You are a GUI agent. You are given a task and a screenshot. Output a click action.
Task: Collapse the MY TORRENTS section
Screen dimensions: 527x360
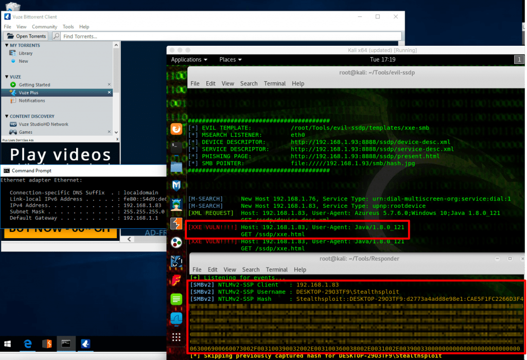[x=7, y=45]
